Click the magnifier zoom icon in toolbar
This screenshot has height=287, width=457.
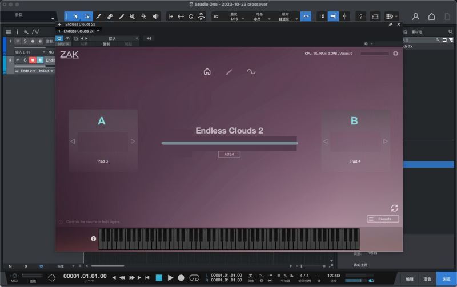(x=191, y=17)
